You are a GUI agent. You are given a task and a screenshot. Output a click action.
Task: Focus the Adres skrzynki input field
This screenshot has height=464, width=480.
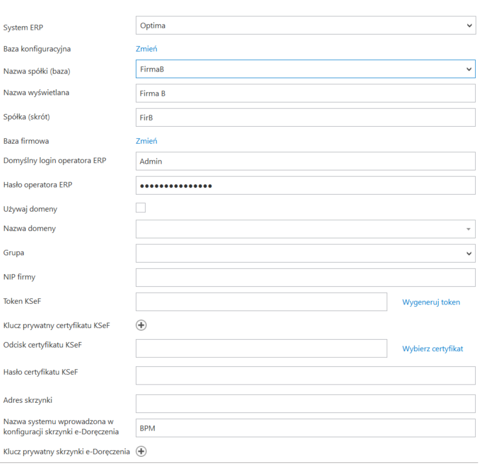click(305, 404)
